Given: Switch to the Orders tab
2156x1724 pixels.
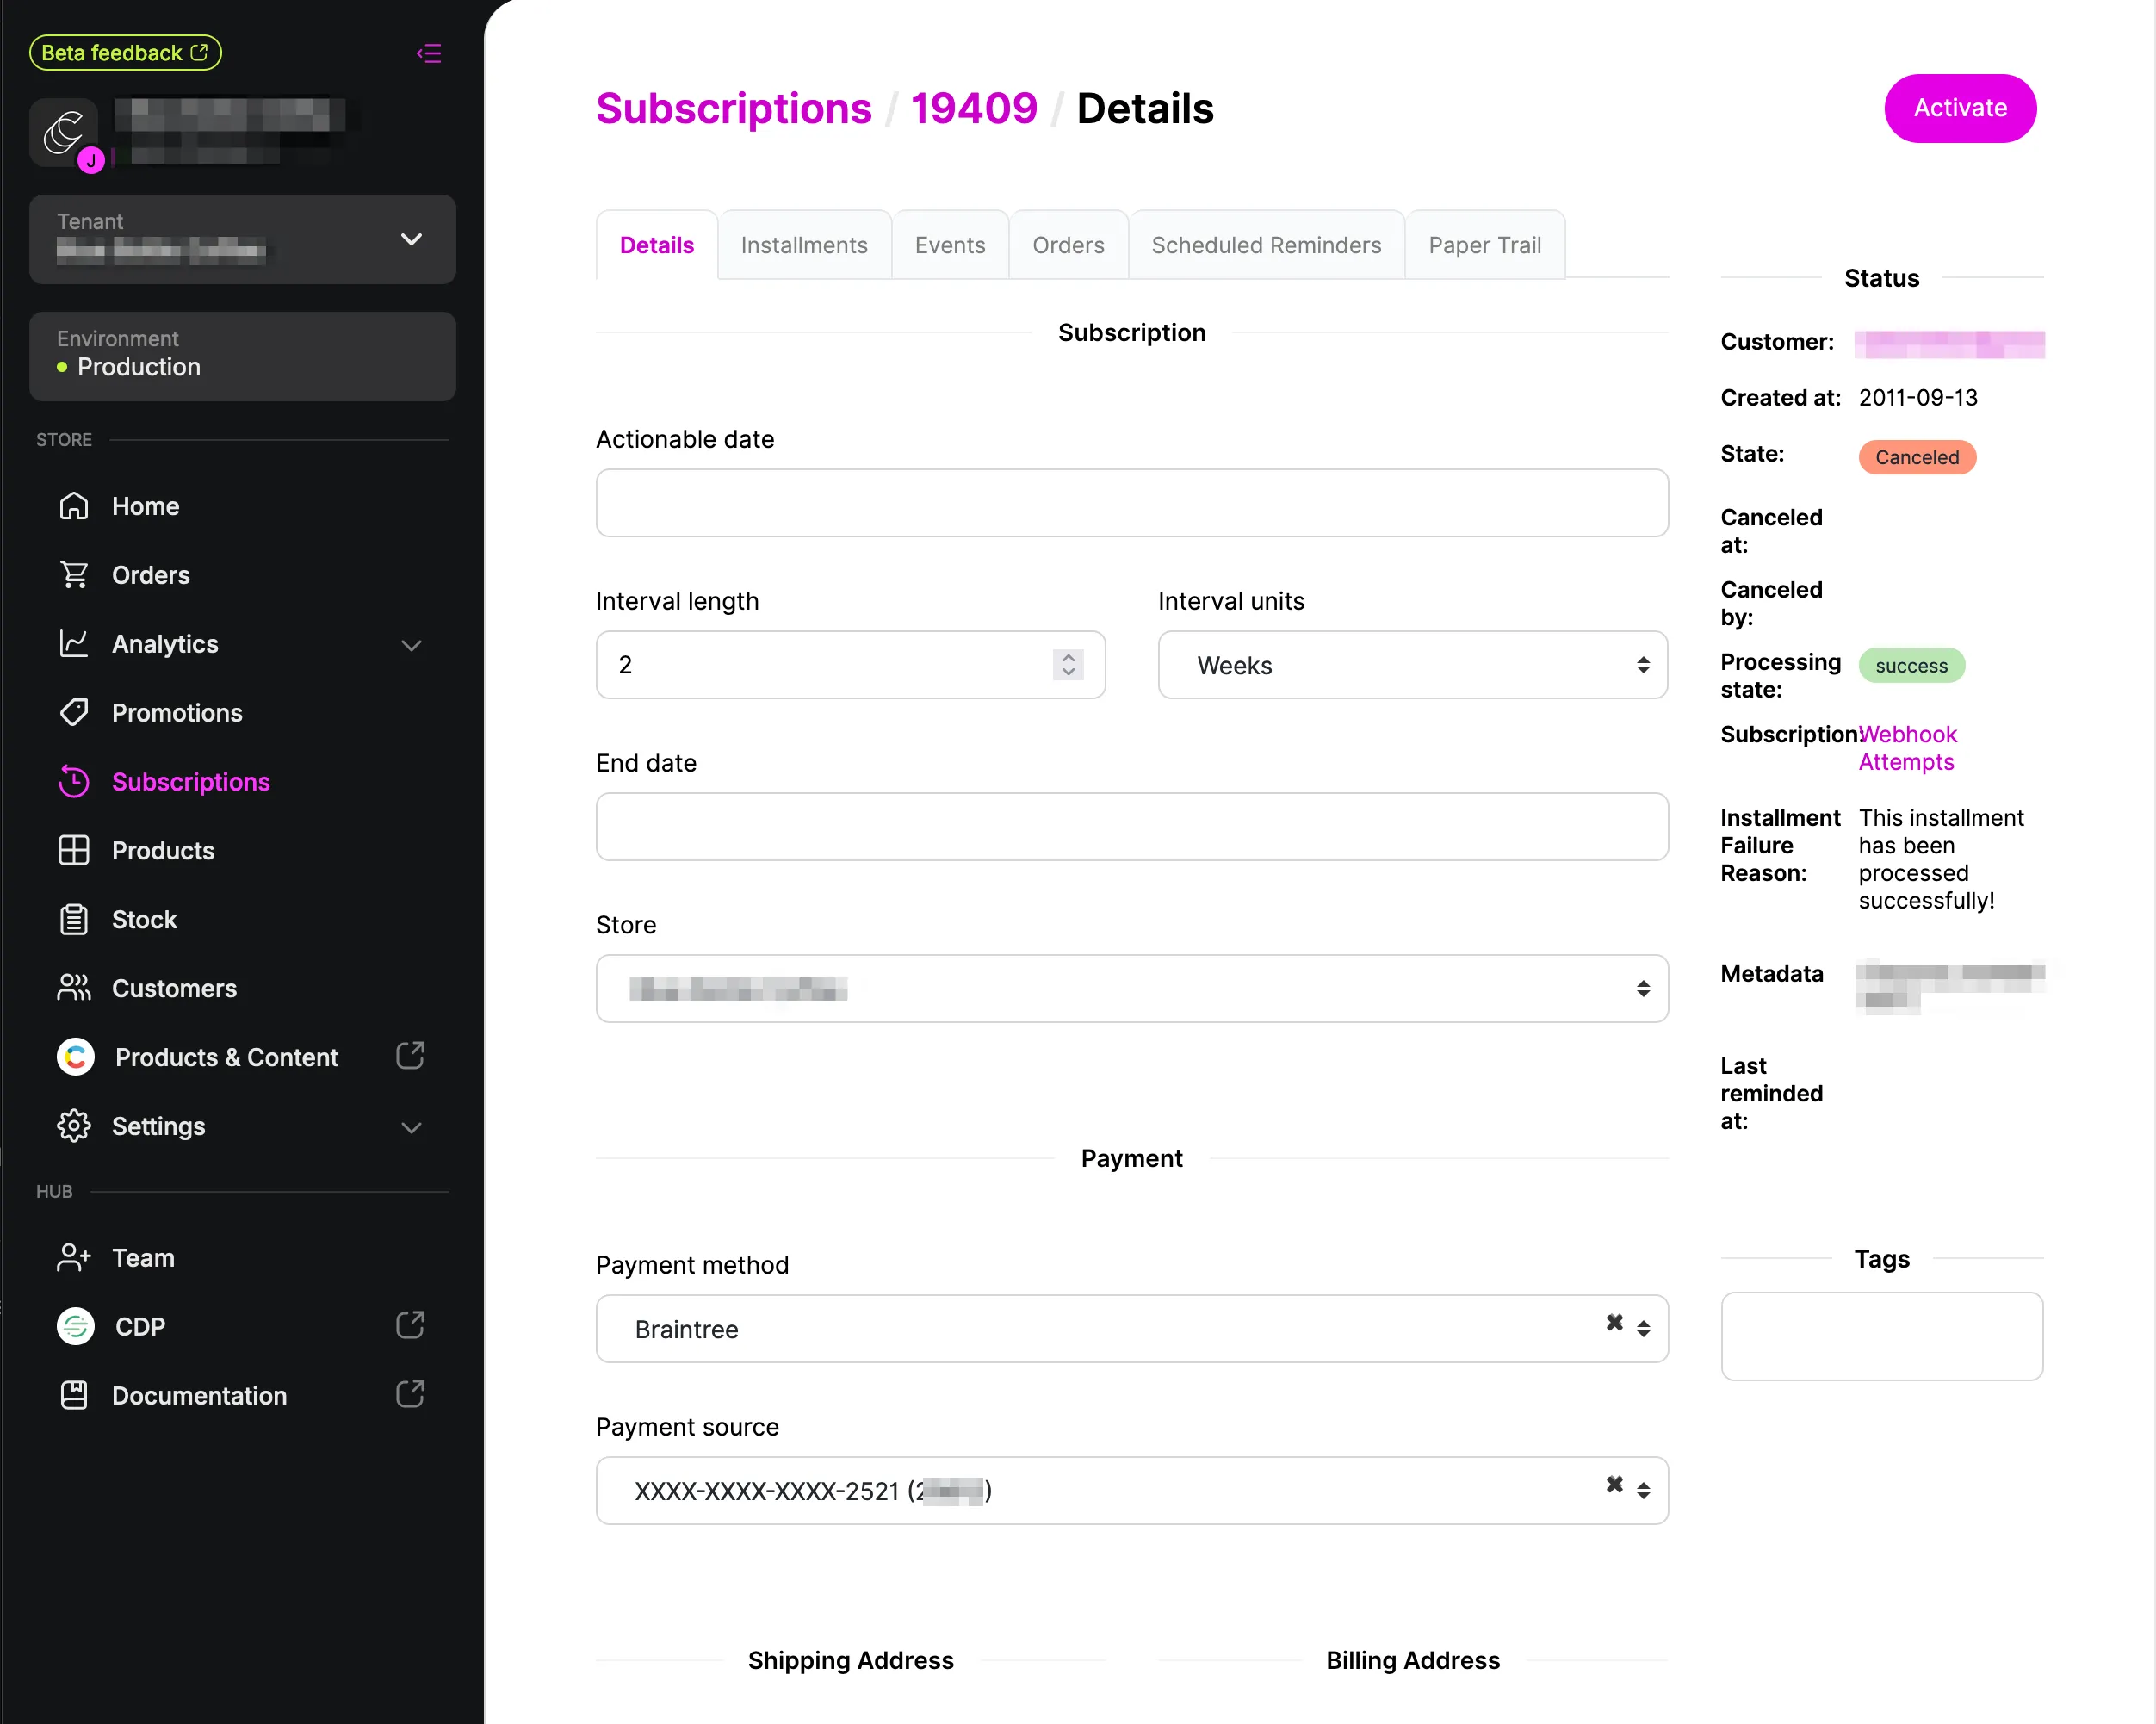Looking at the screenshot, I should pyautogui.click(x=1068, y=245).
